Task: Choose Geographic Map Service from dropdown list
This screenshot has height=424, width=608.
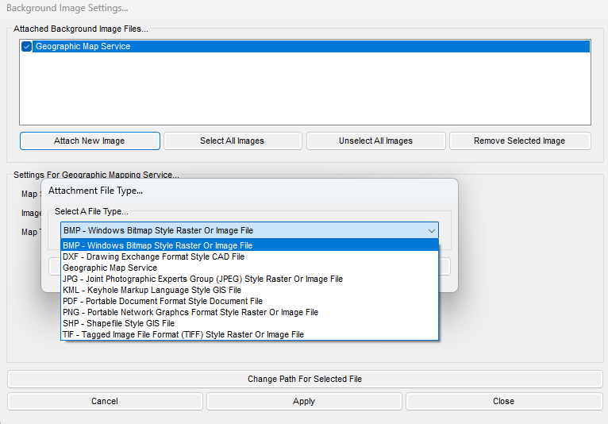Action: 249,268
